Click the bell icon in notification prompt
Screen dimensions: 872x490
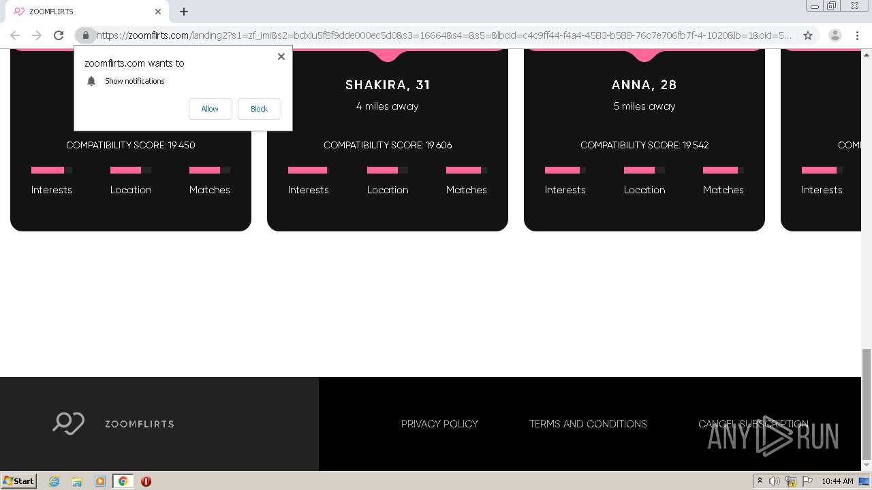[91, 81]
